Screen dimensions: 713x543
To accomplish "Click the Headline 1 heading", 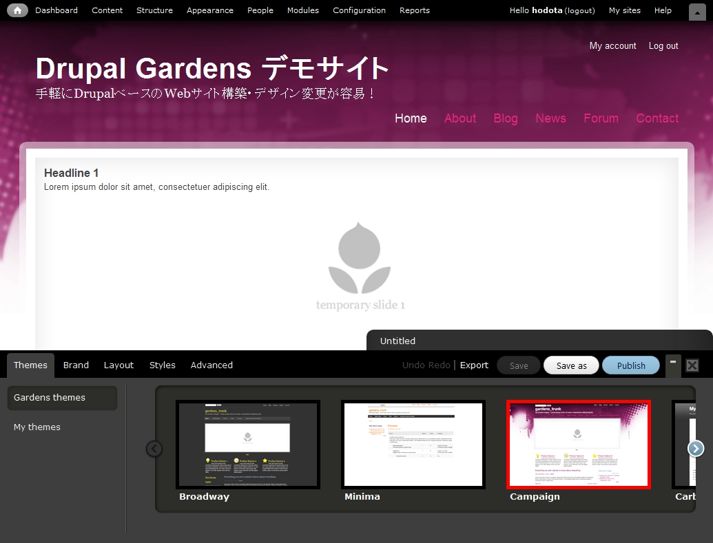I will 71,173.
